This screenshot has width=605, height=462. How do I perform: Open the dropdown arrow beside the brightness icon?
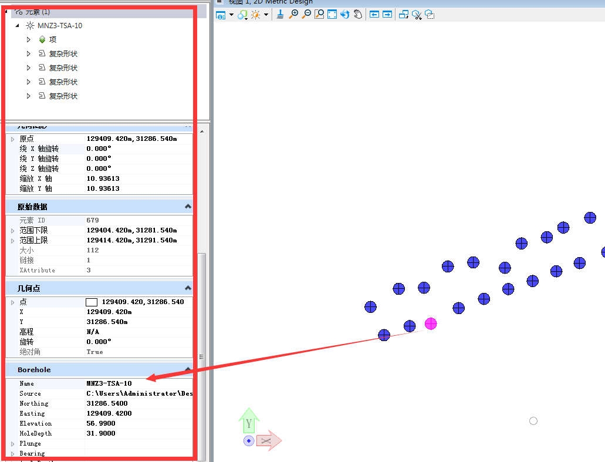coord(266,15)
